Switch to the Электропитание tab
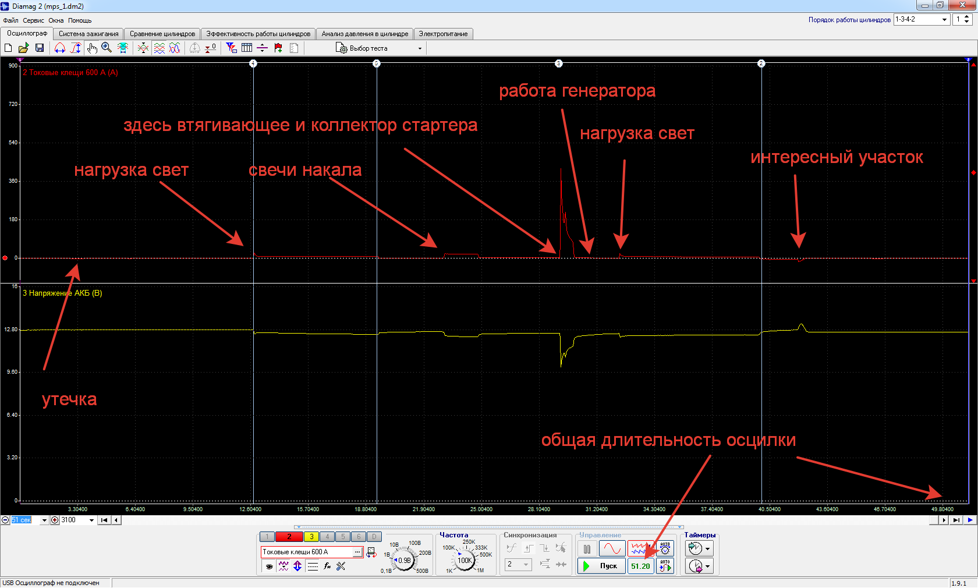This screenshot has width=978, height=588. (x=443, y=34)
